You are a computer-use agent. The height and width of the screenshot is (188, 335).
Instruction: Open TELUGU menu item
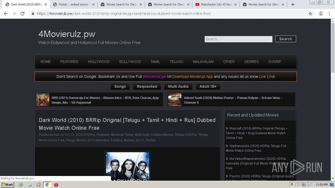[176, 62]
